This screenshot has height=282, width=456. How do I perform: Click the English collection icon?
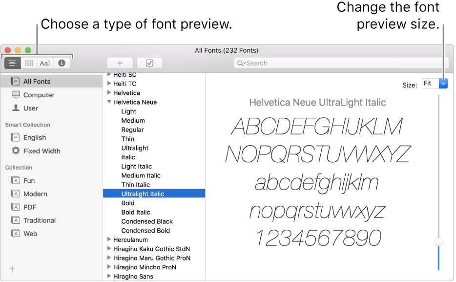16,137
